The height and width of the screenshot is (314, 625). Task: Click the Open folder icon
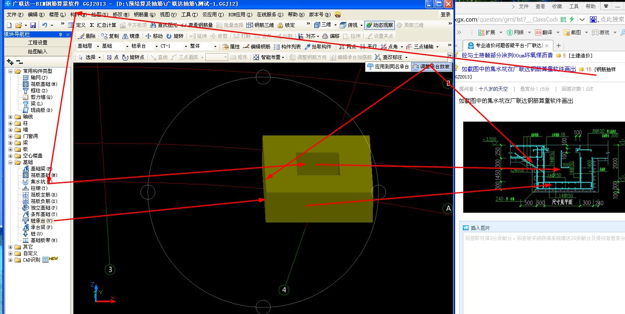tap(18, 25)
